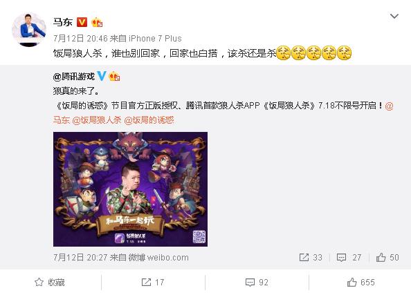The height and width of the screenshot is (295, 411).
Task: Click the 马东 username link
Action: (63, 22)
